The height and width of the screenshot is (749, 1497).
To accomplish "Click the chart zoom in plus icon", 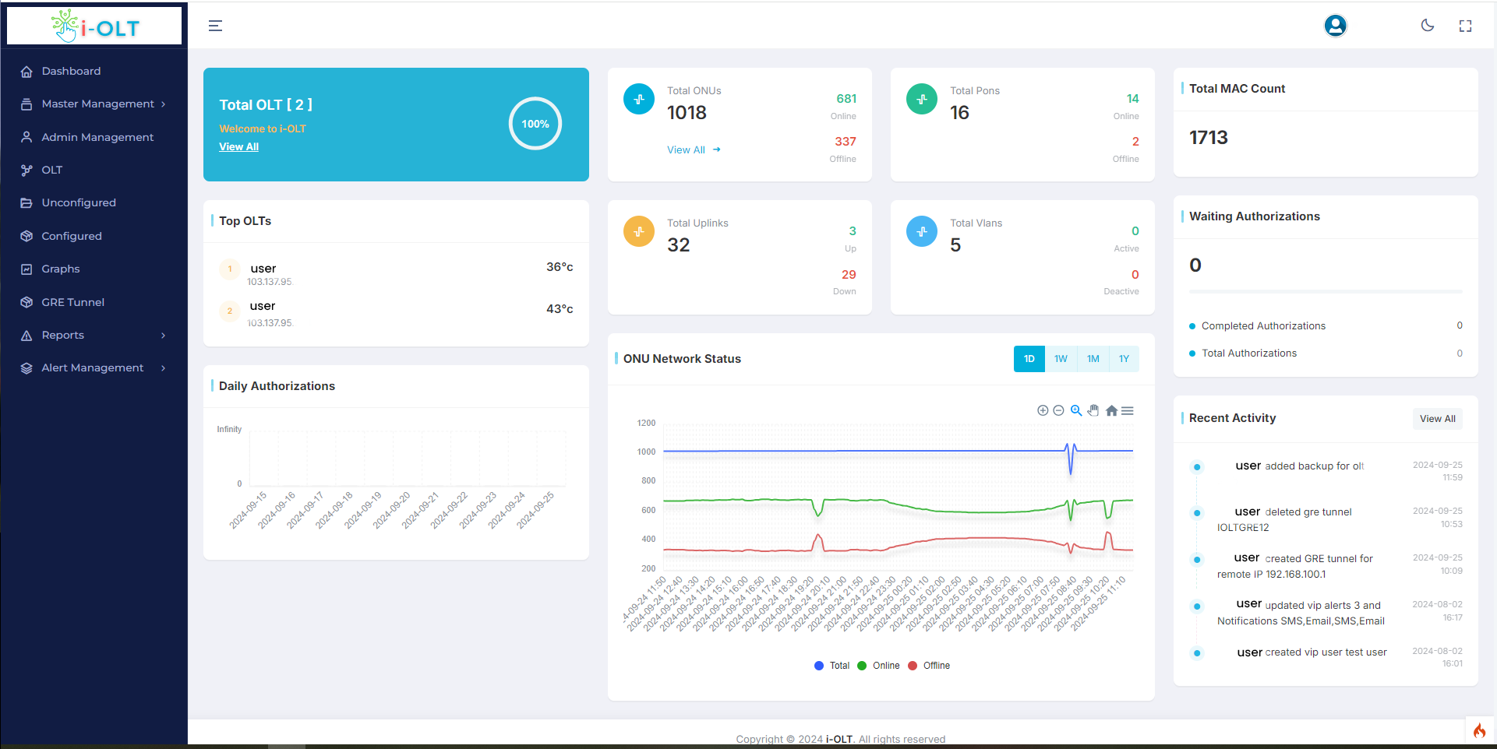I will pyautogui.click(x=1043, y=410).
